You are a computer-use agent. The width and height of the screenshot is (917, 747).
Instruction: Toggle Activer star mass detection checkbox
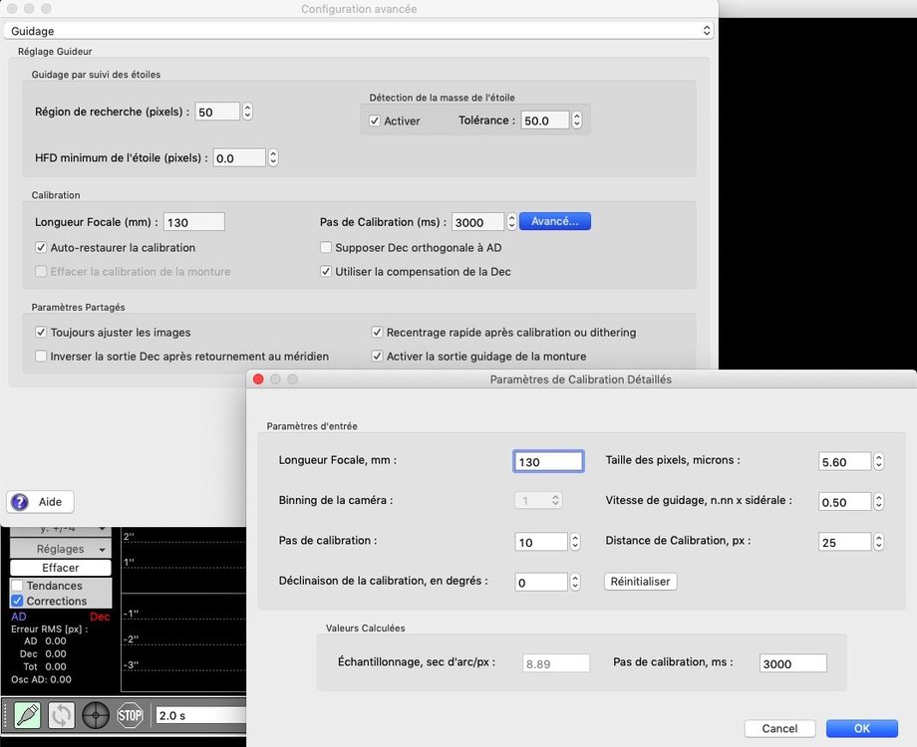[x=375, y=121]
